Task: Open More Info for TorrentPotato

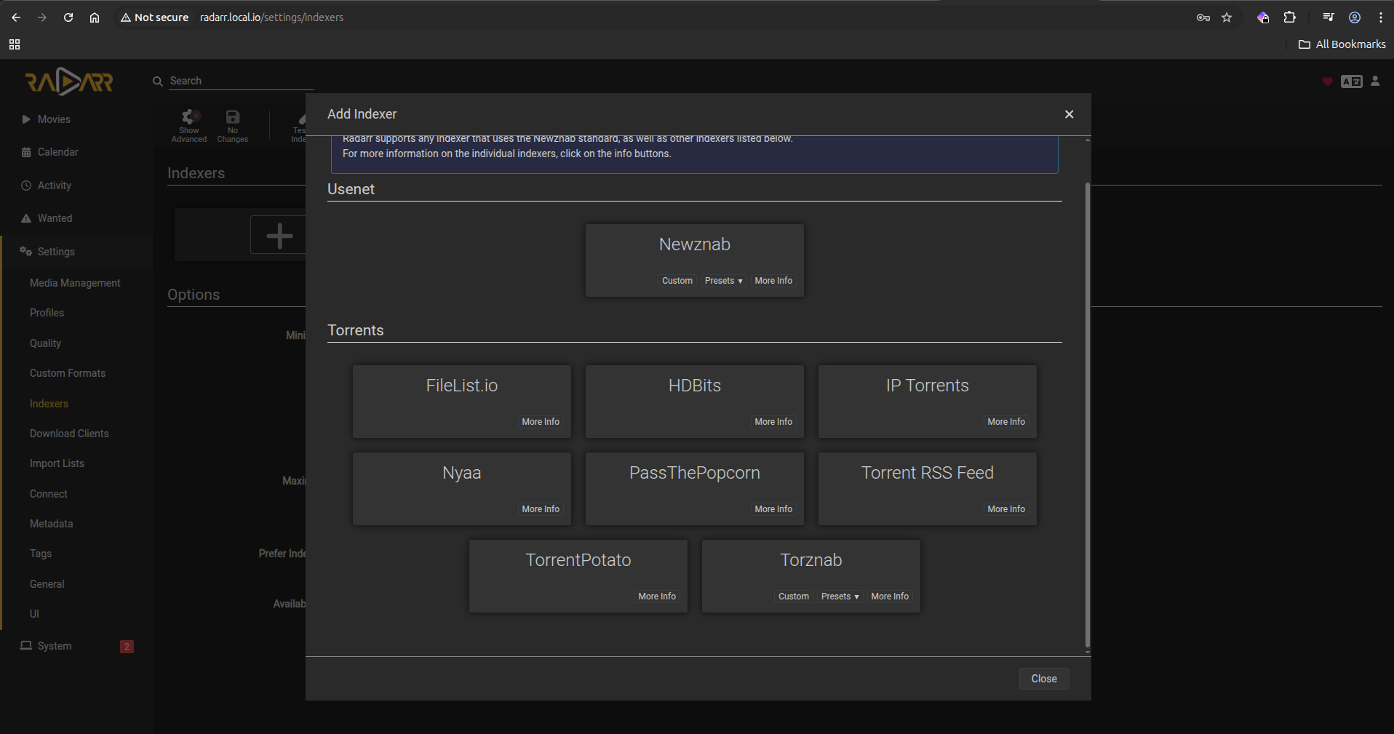Action: (657, 597)
